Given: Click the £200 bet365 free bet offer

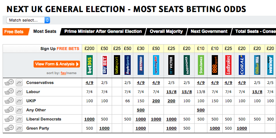Looking at the screenshot, I should point(89,49).
